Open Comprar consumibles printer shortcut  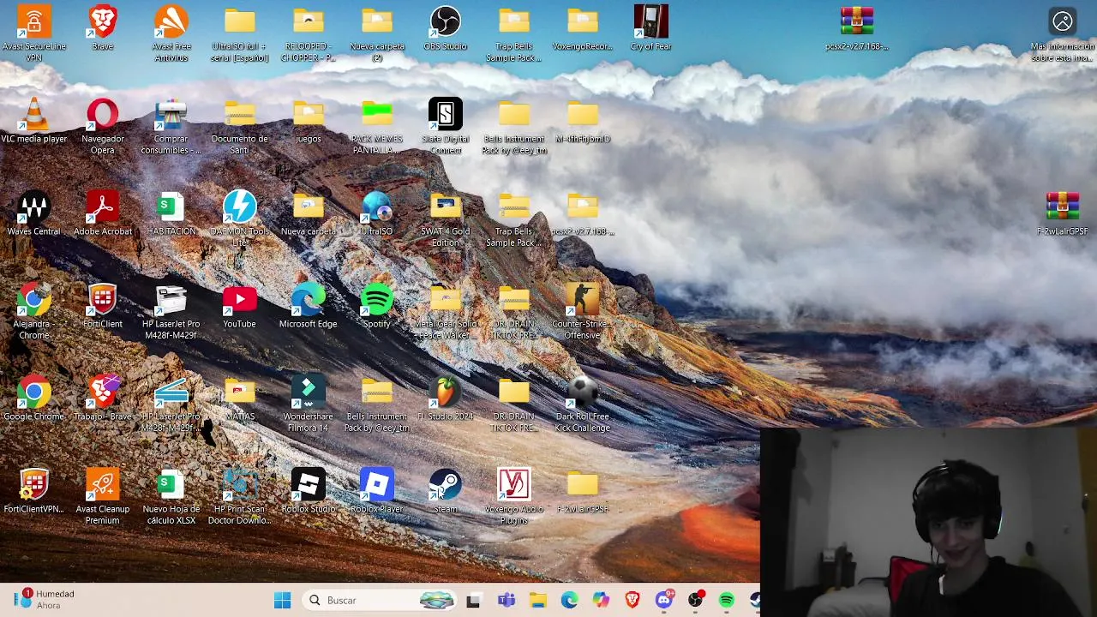coord(171,125)
